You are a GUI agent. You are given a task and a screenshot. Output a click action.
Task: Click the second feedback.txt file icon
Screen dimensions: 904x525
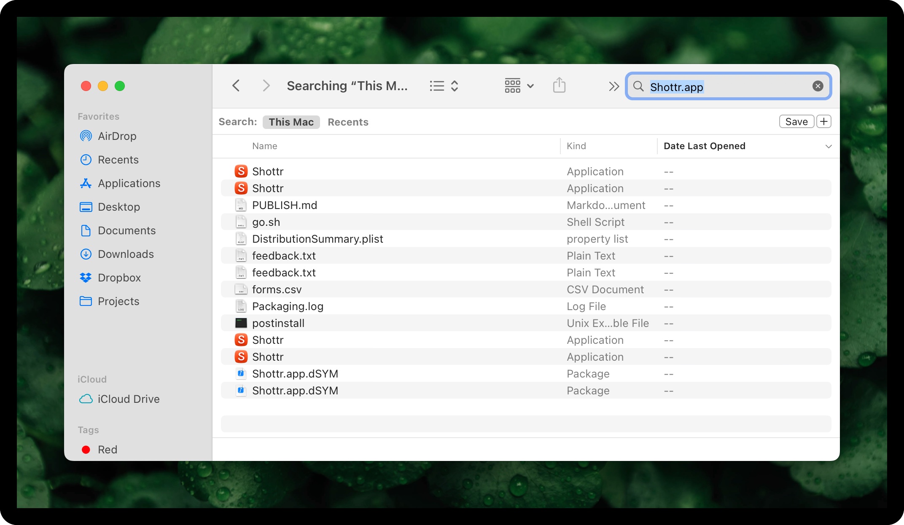pos(241,273)
